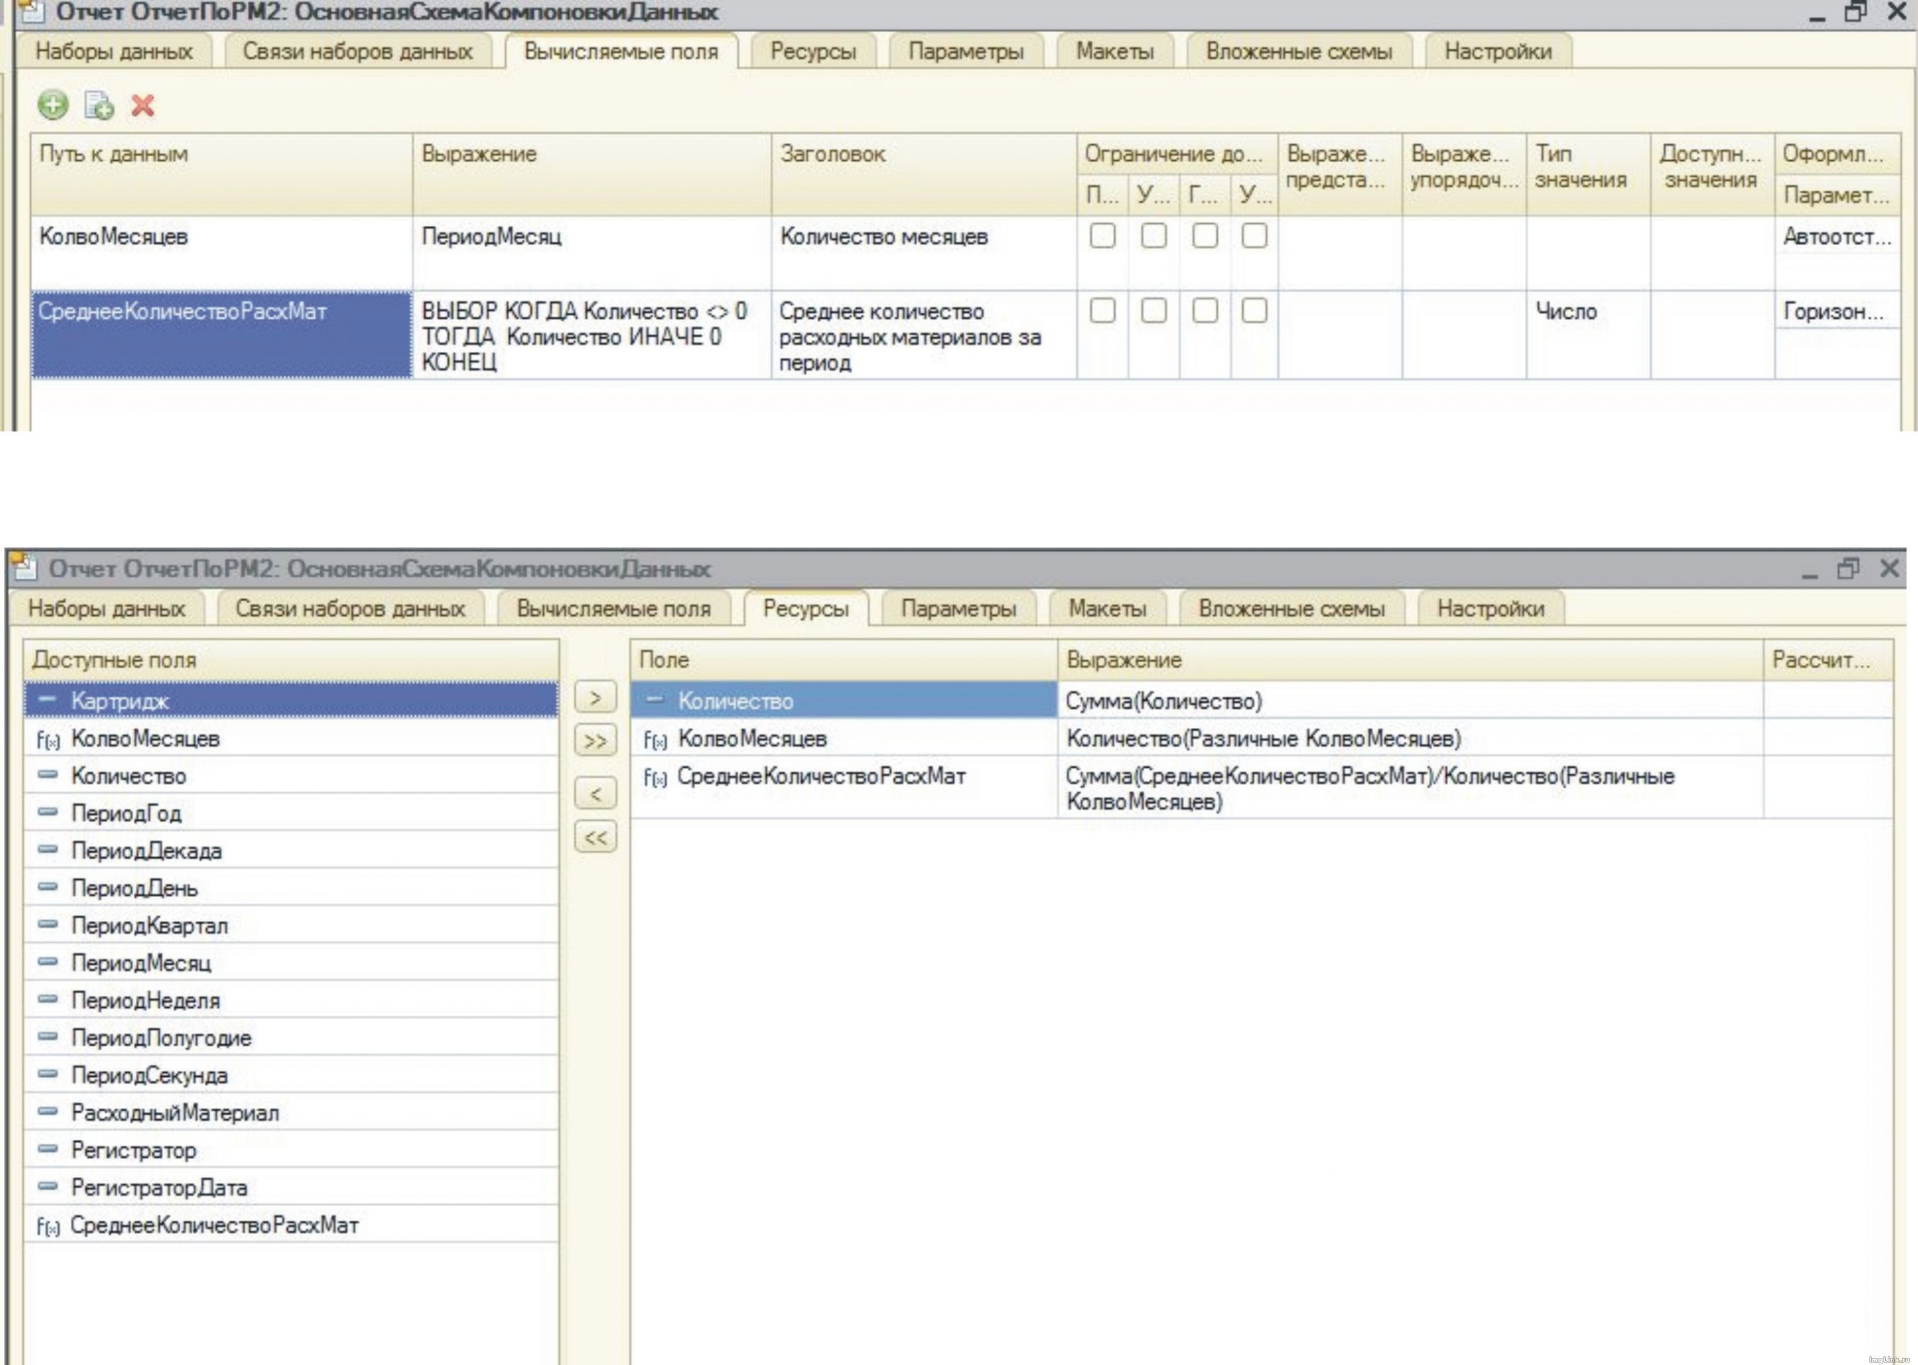Click the ВЫБОР КОГДА expression cell
This screenshot has width=1918, height=1365.
point(591,335)
